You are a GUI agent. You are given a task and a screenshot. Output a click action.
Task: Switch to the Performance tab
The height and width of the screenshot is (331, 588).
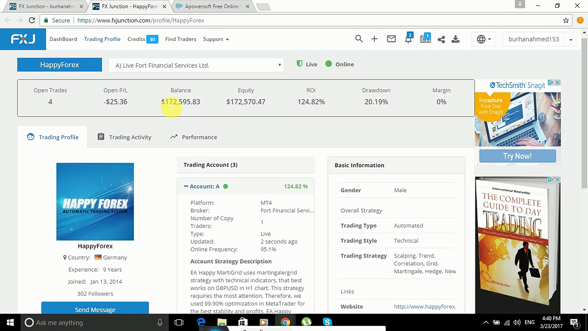(193, 137)
